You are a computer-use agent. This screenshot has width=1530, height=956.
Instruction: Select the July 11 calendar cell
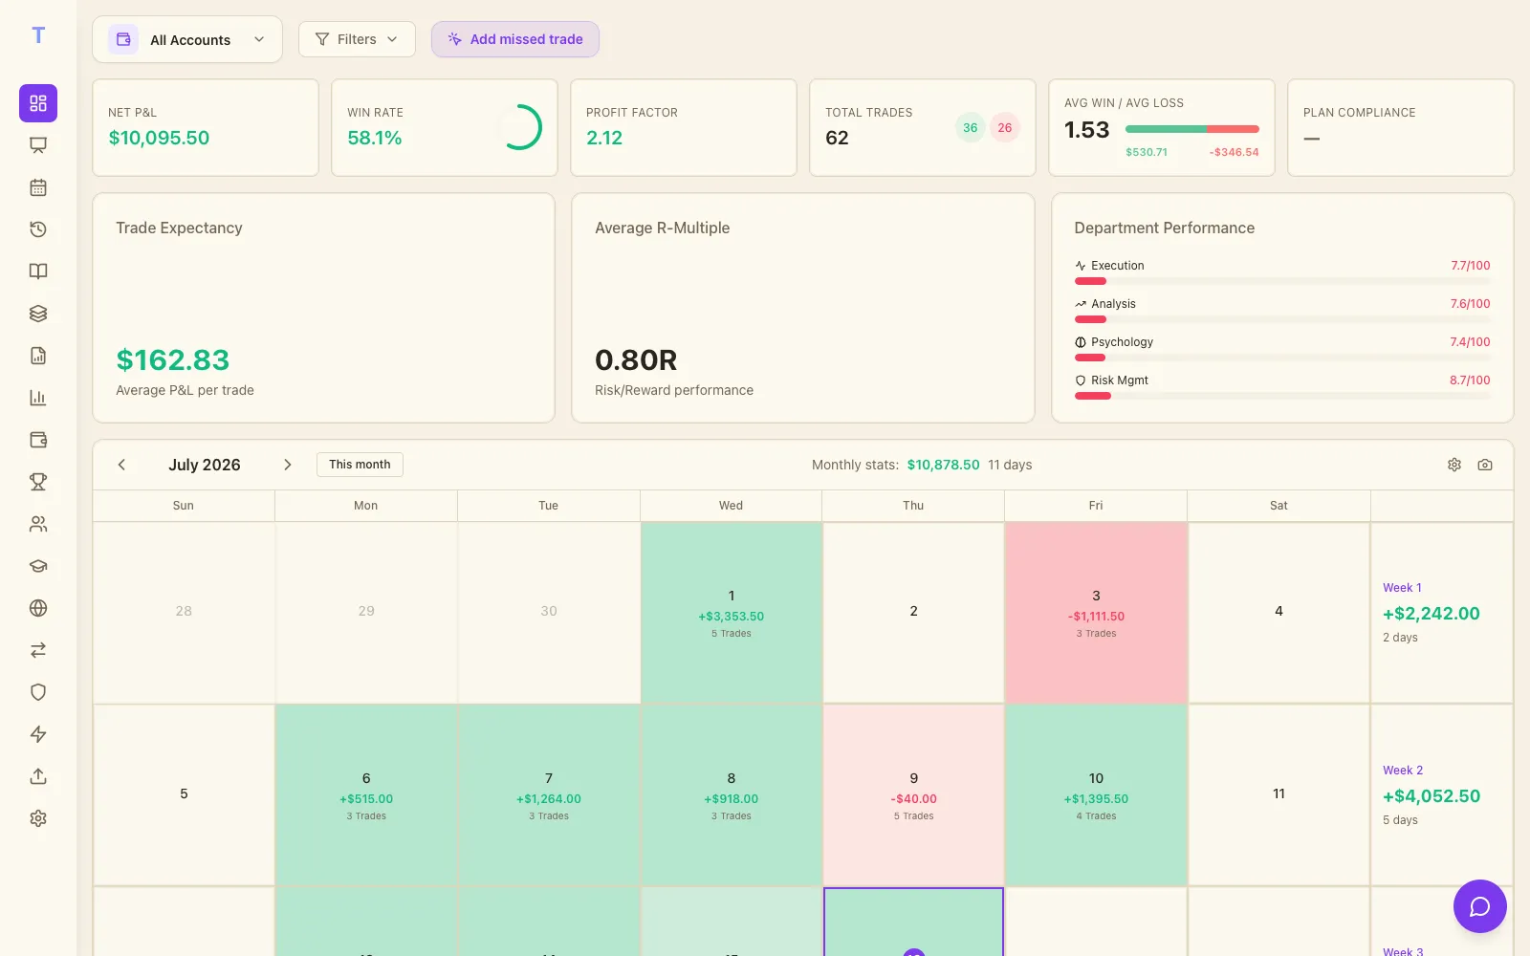(1279, 795)
